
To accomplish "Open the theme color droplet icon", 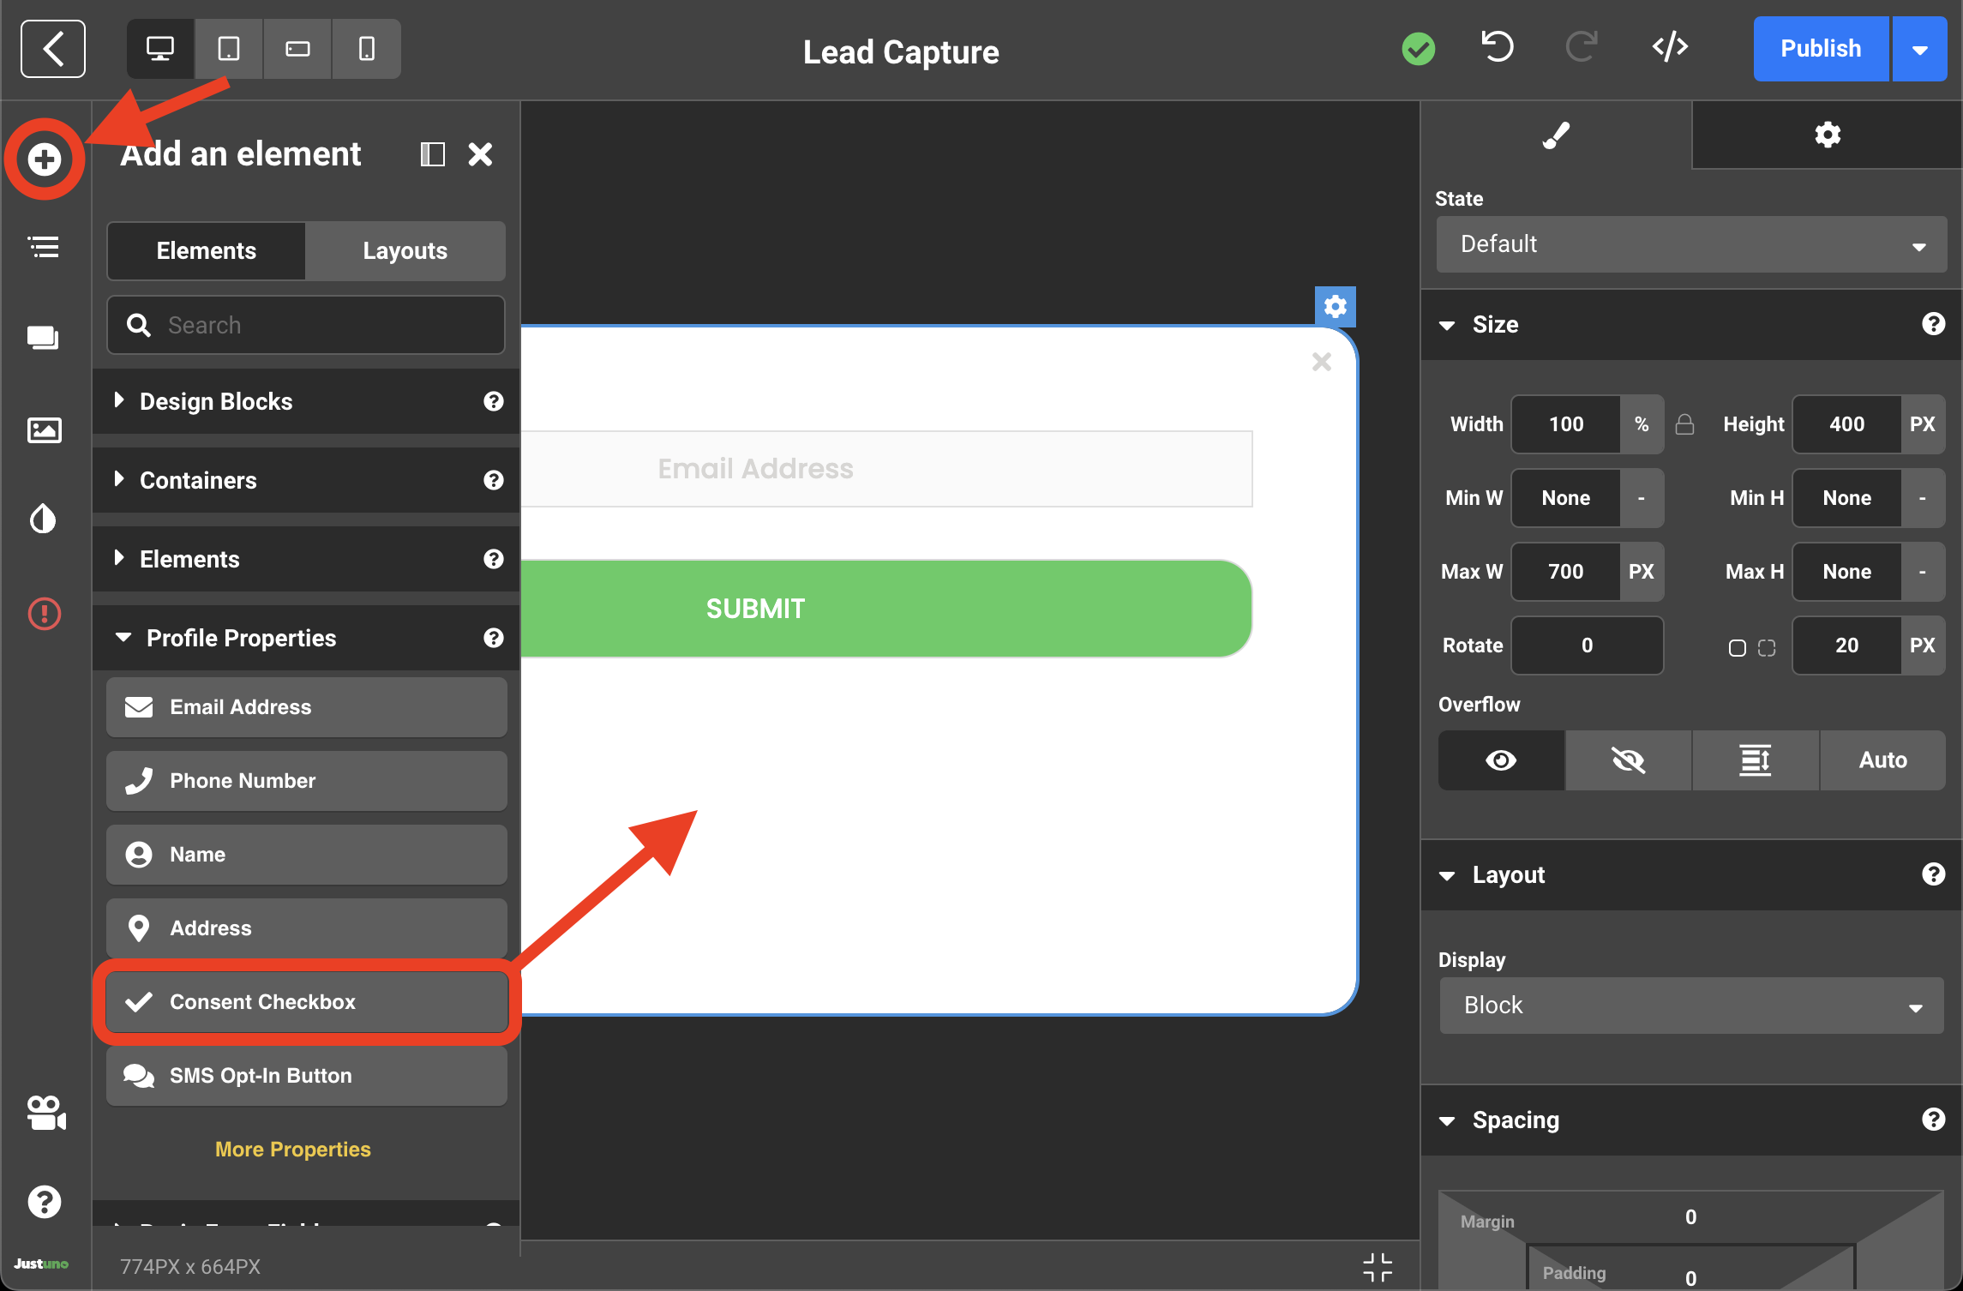I will [45, 519].
